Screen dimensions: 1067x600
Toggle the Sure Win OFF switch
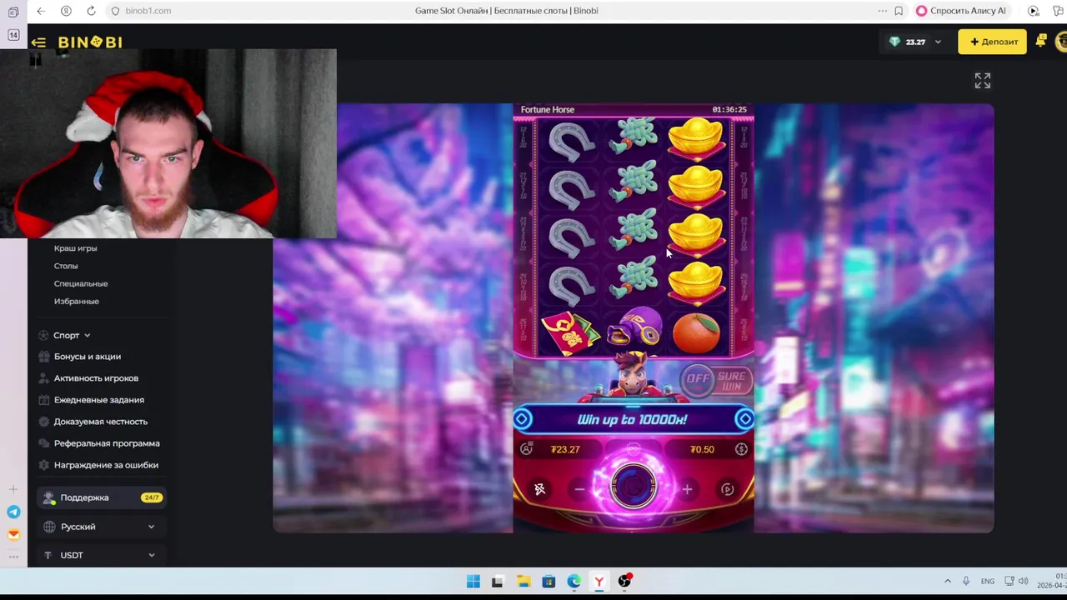tap(716, 380)
